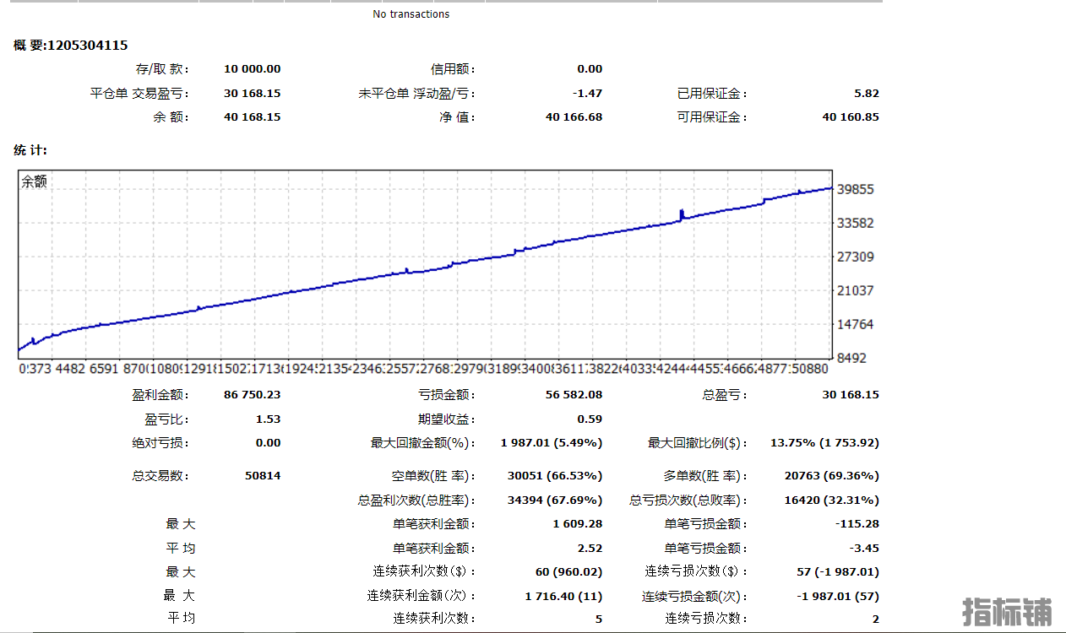
Task: Select profit factor value 1.53
Action: [269, 419]
